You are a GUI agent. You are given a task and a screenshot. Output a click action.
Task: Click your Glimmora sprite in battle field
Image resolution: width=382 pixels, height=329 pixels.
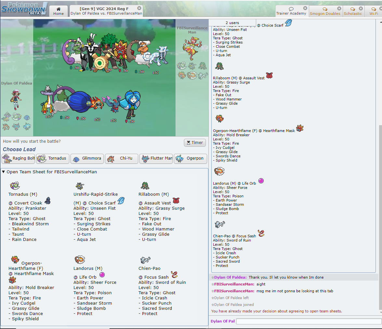80,102
